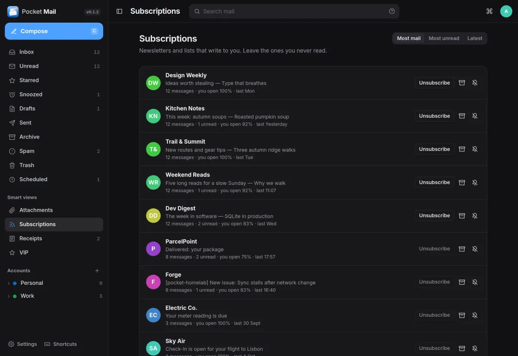This screenshot has height=356, width=518.
Task: Click the Design Weekly DW avatar
Action: click(x=153, y=83)
